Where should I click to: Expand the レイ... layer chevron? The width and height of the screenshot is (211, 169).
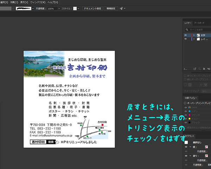194,39
